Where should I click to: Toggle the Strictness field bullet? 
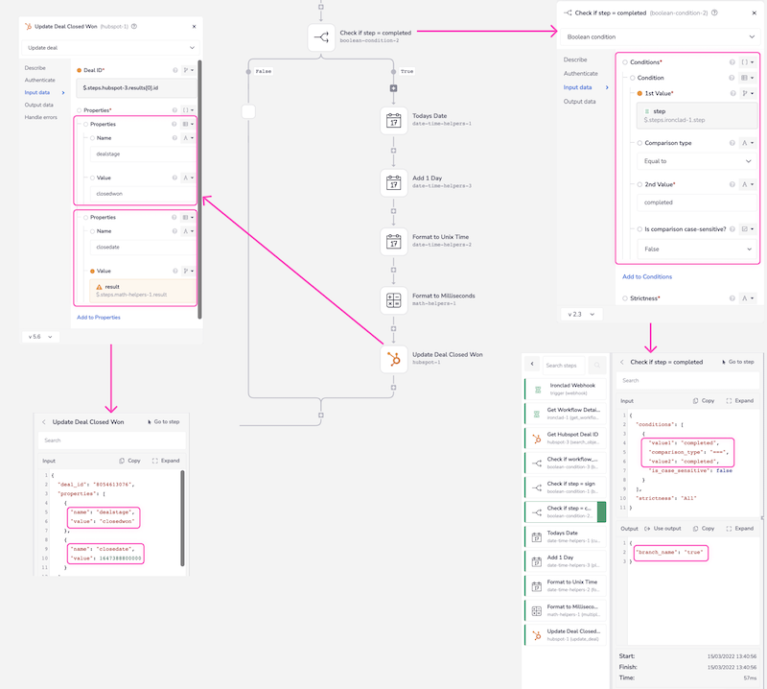tap(625, 298)
